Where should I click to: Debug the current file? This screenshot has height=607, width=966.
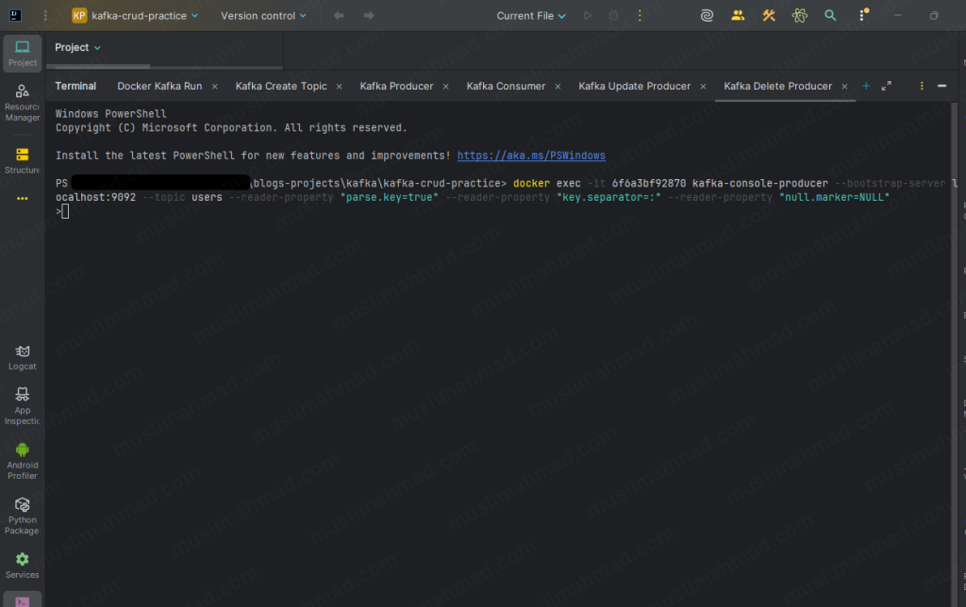[613, 15]
